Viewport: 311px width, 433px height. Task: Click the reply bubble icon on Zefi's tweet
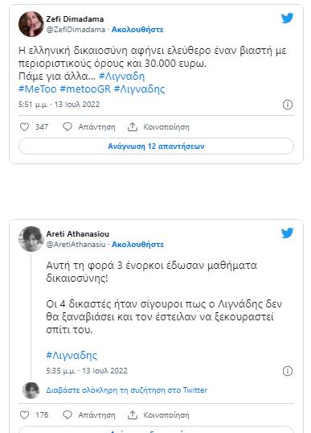68,127
